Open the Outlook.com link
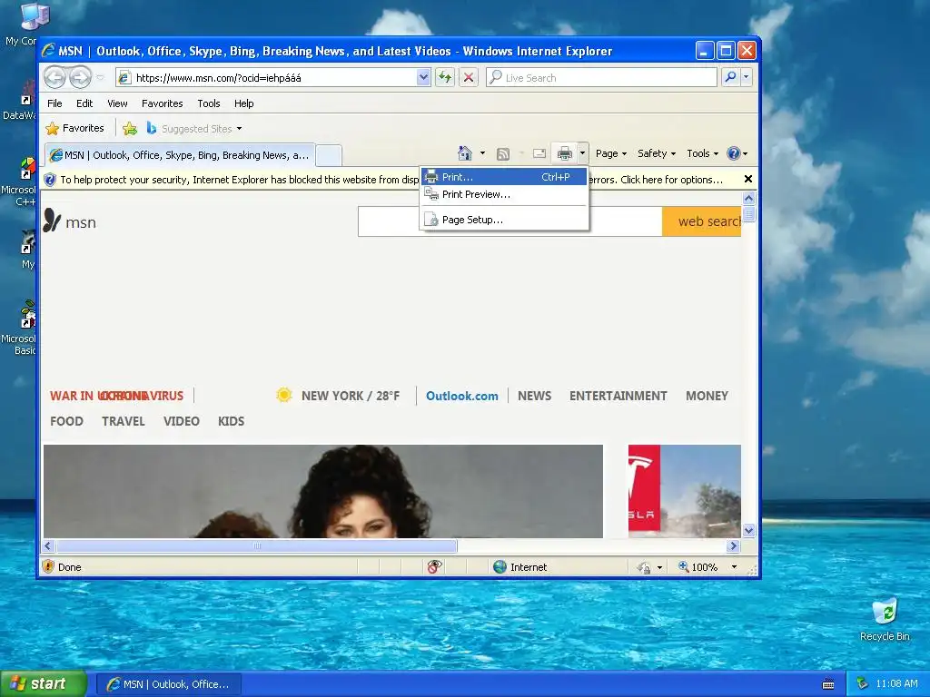930x697 pixels. (461, 396)
